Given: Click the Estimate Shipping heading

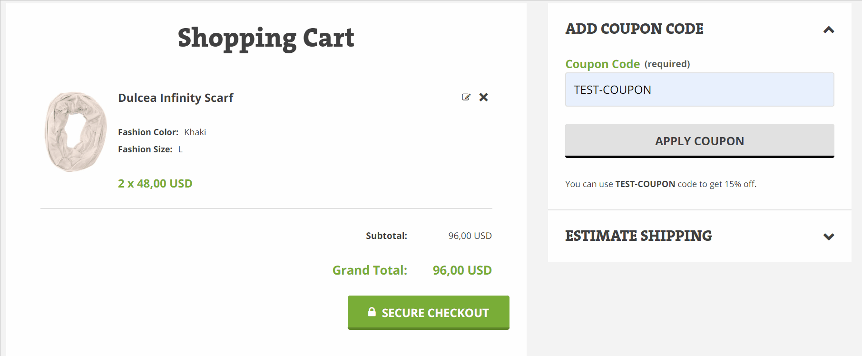Looking at the screenshot, I should pyautogui.click(x=638, y=236).
